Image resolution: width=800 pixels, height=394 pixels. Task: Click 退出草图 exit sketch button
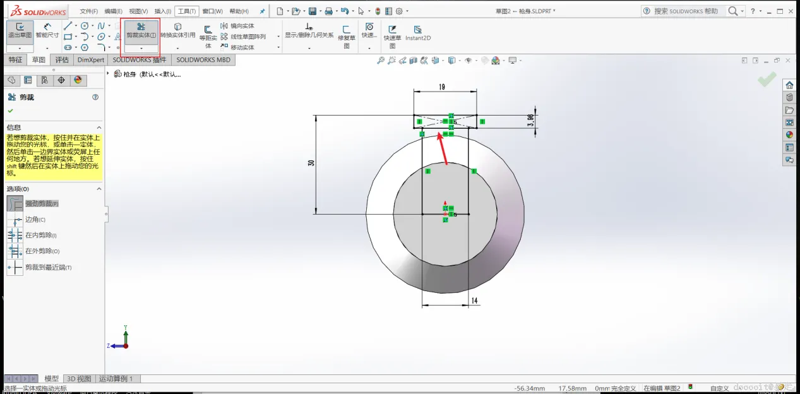coord(20,30)
